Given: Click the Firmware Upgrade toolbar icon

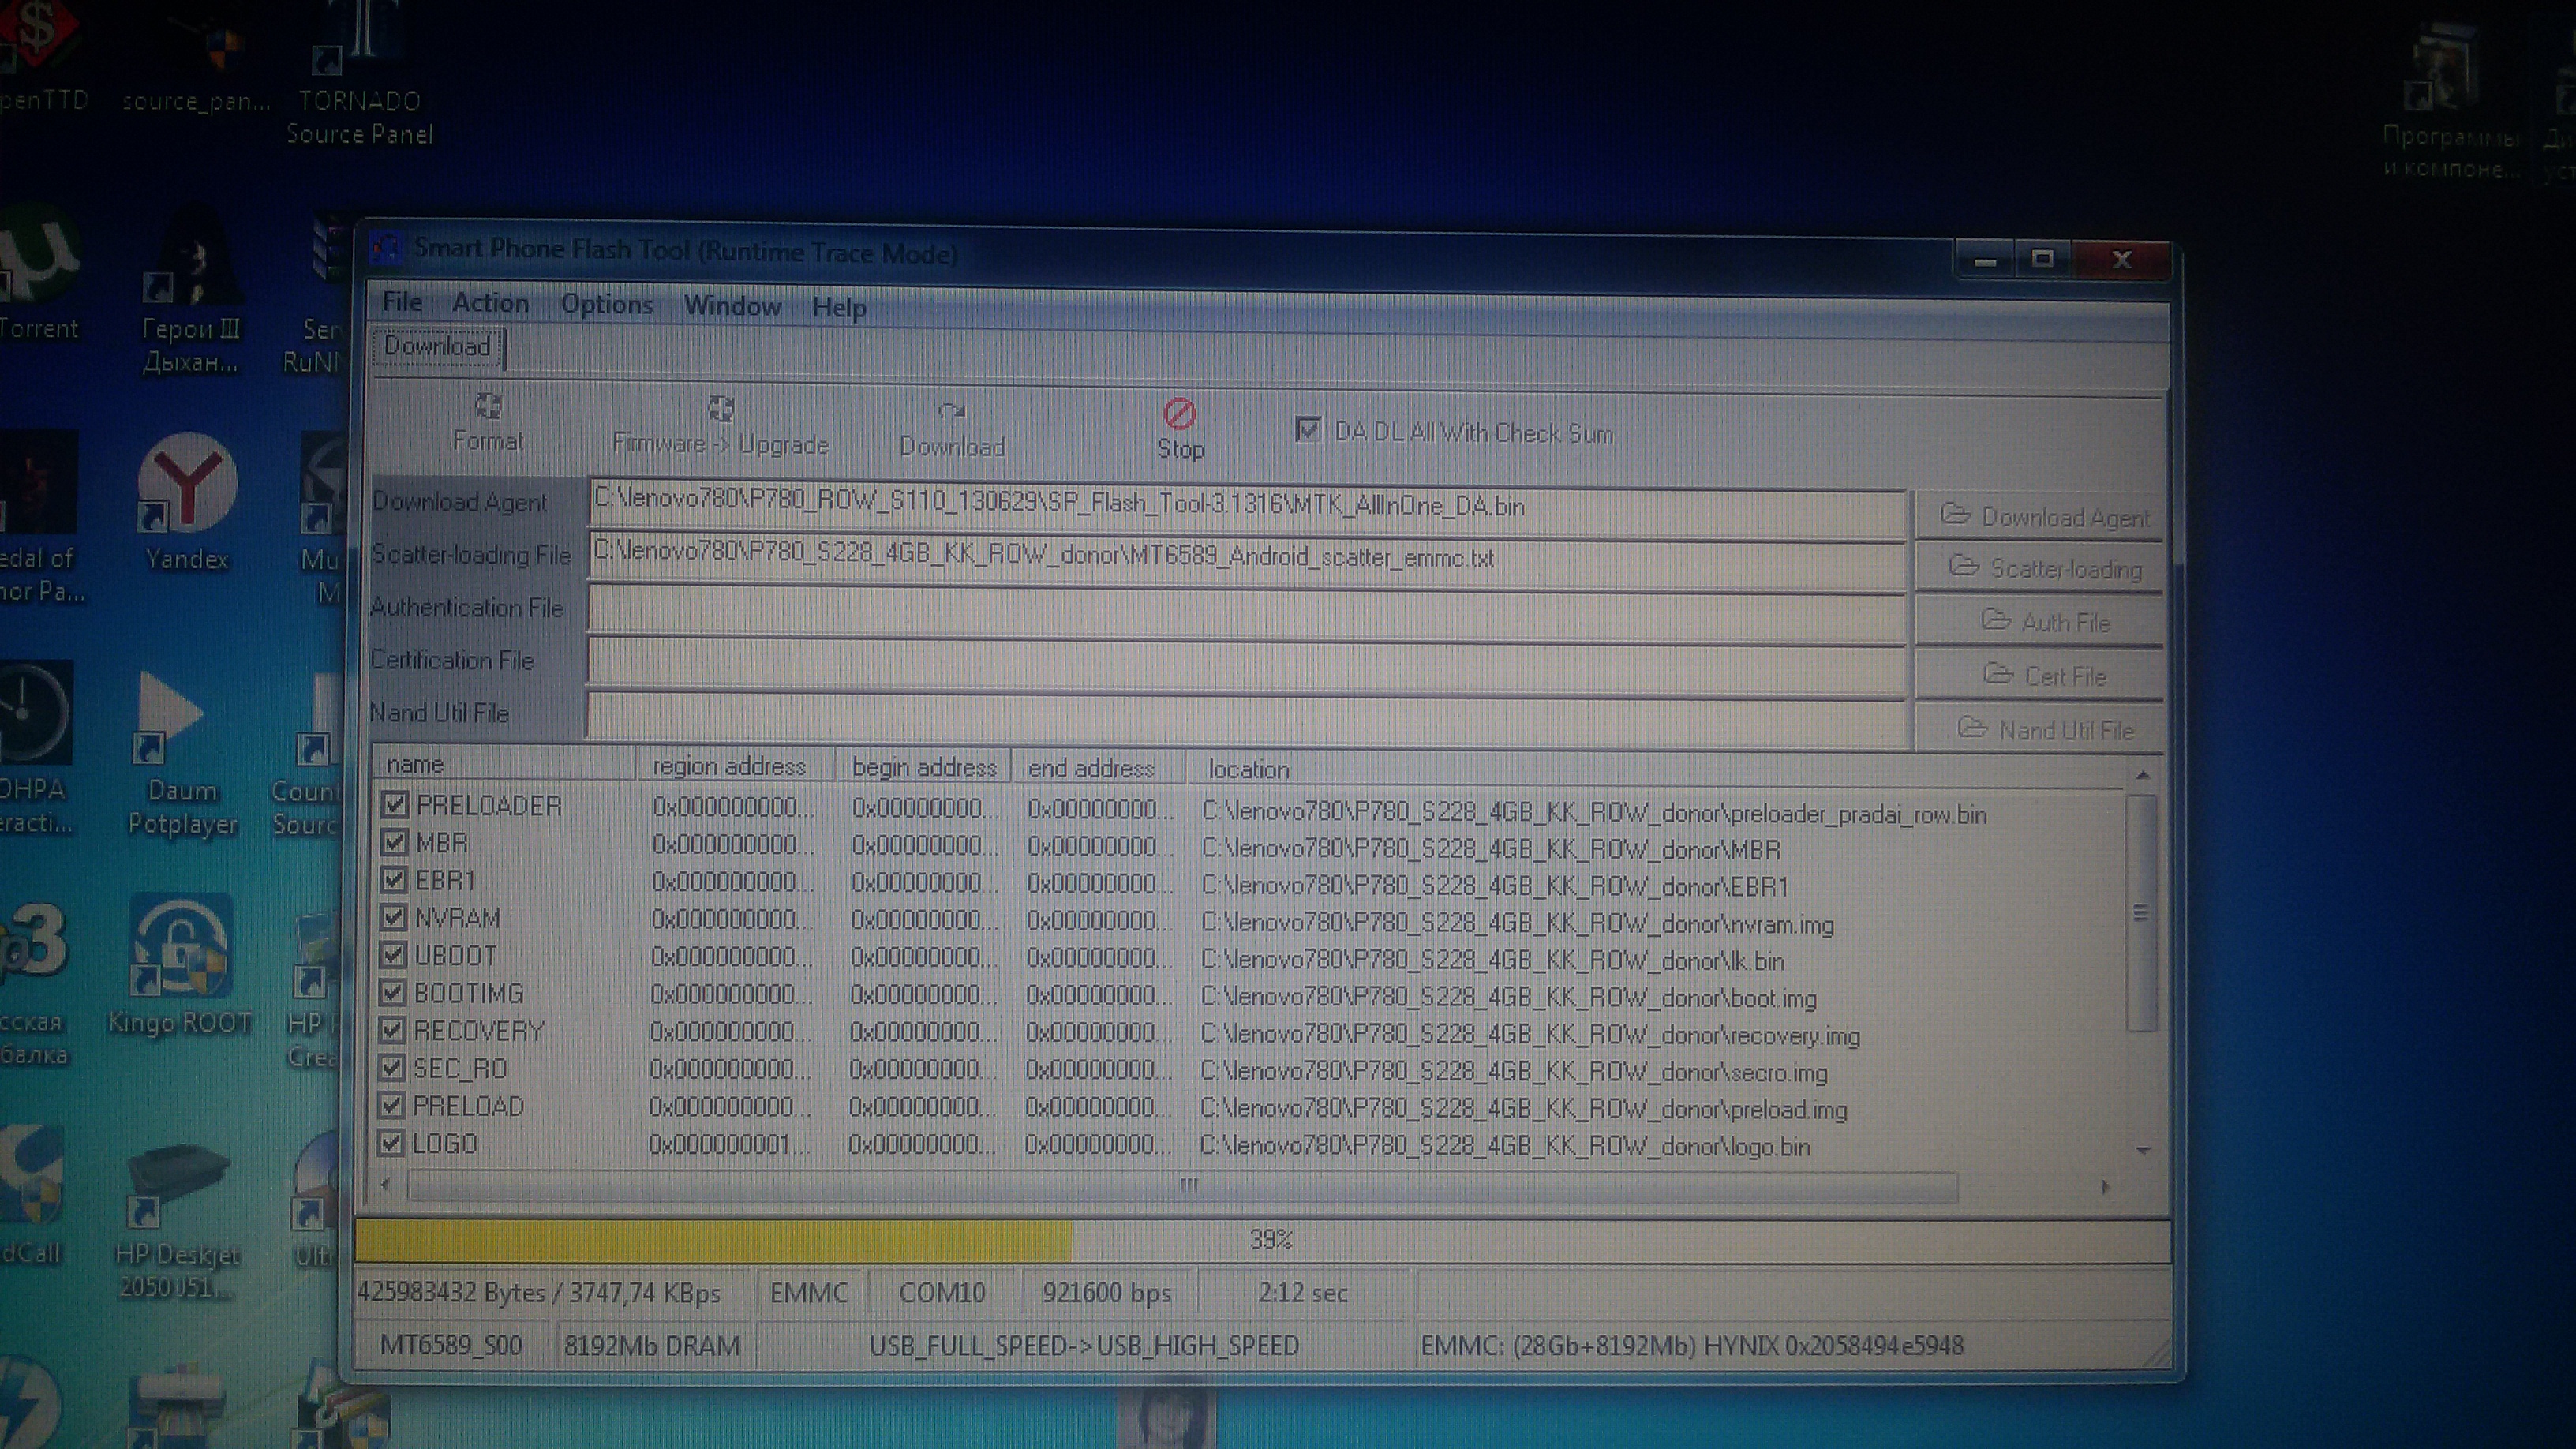Looking at the screenshot, I should (721, 410).
